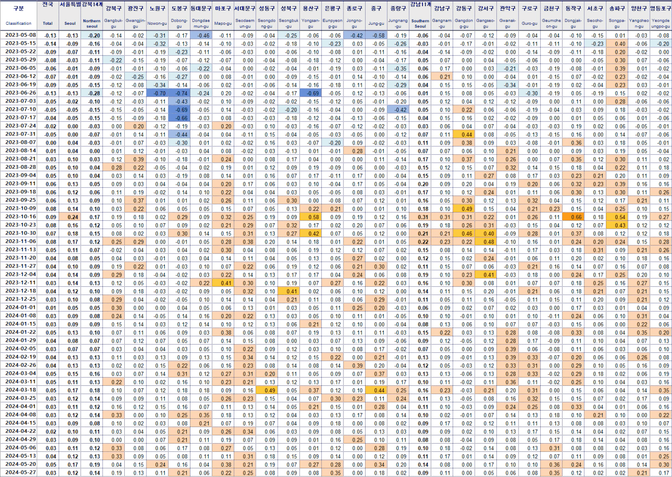672x477 pixels.
Task: Click Total value -0.14 on 2023-05-15
Action: (48, 43)
